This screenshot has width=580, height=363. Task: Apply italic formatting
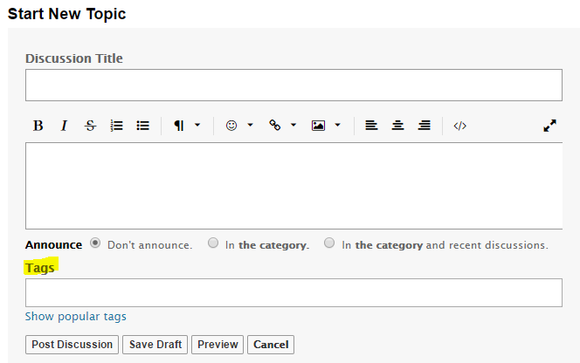64,126
